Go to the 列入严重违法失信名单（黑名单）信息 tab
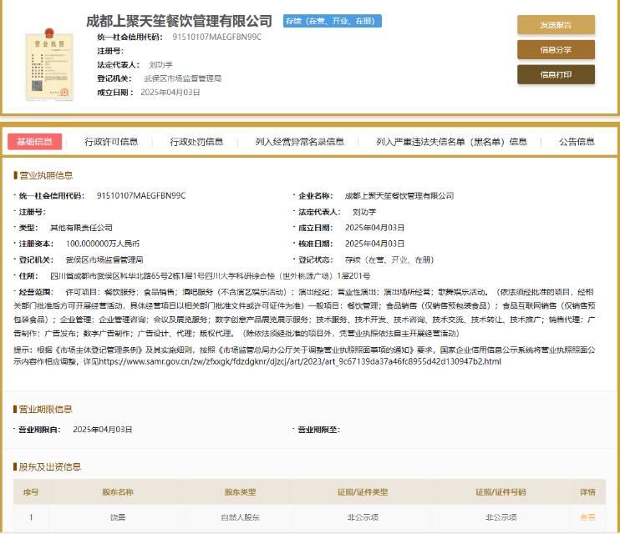620x534 pixels. 451,142
